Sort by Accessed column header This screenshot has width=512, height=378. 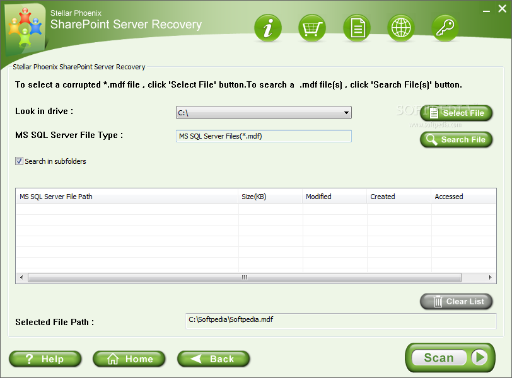[463, 197]
